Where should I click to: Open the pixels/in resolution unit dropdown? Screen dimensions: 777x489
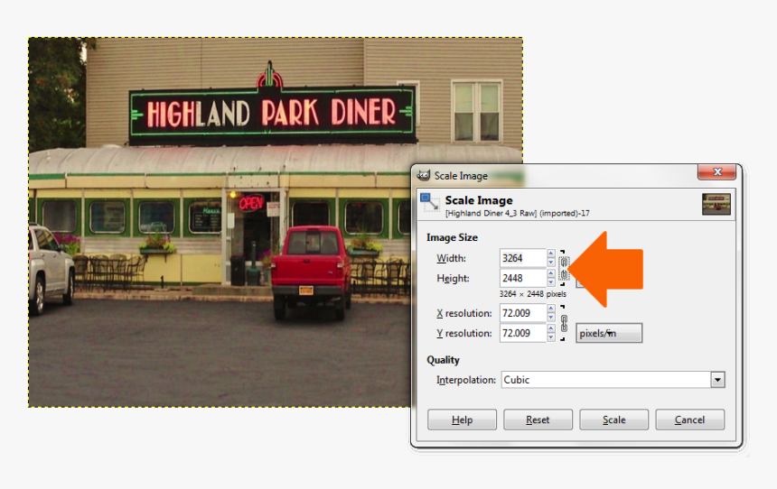click(x=609, y=333)
